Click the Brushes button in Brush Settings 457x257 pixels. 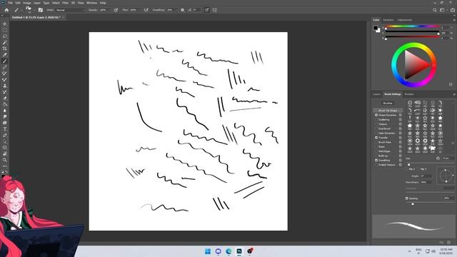388,103
